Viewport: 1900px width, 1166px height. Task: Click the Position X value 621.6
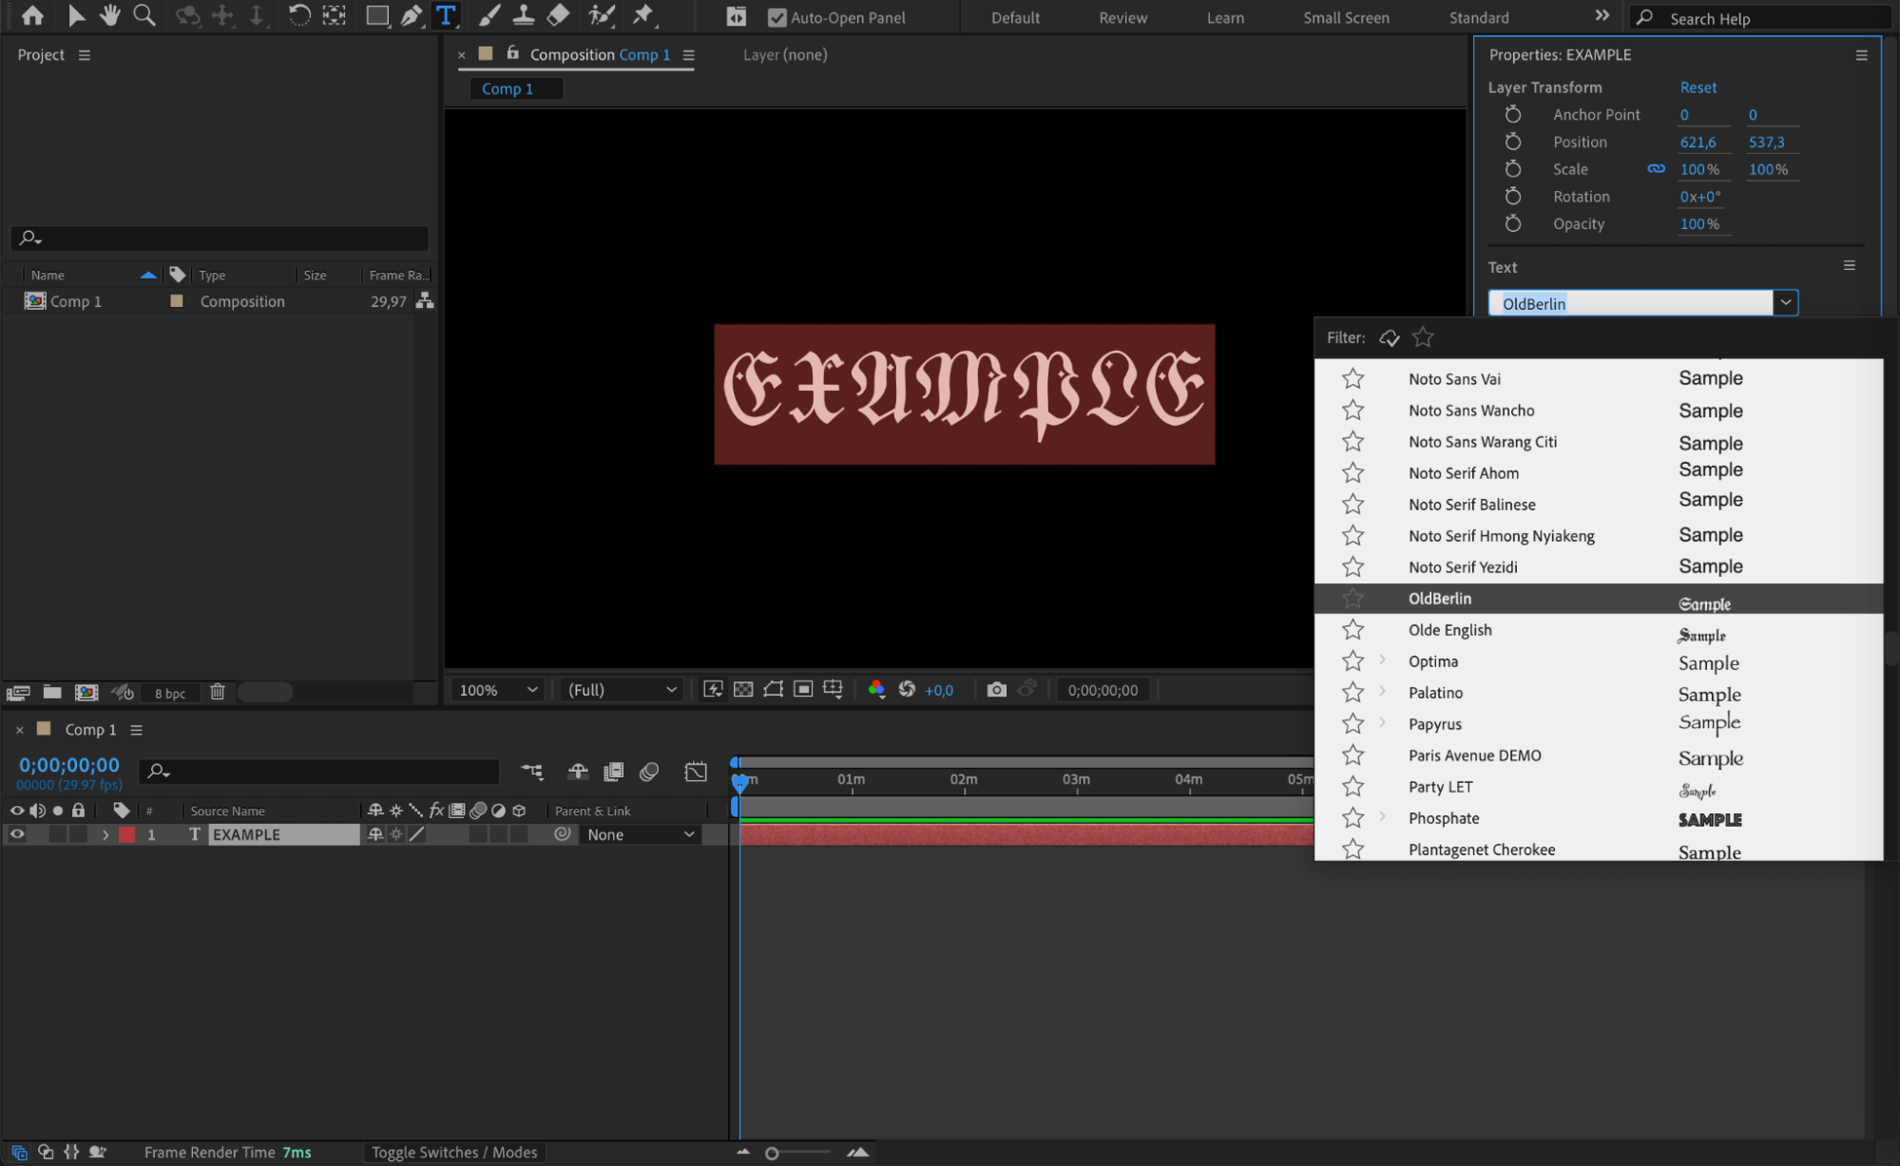(1695, 142)
